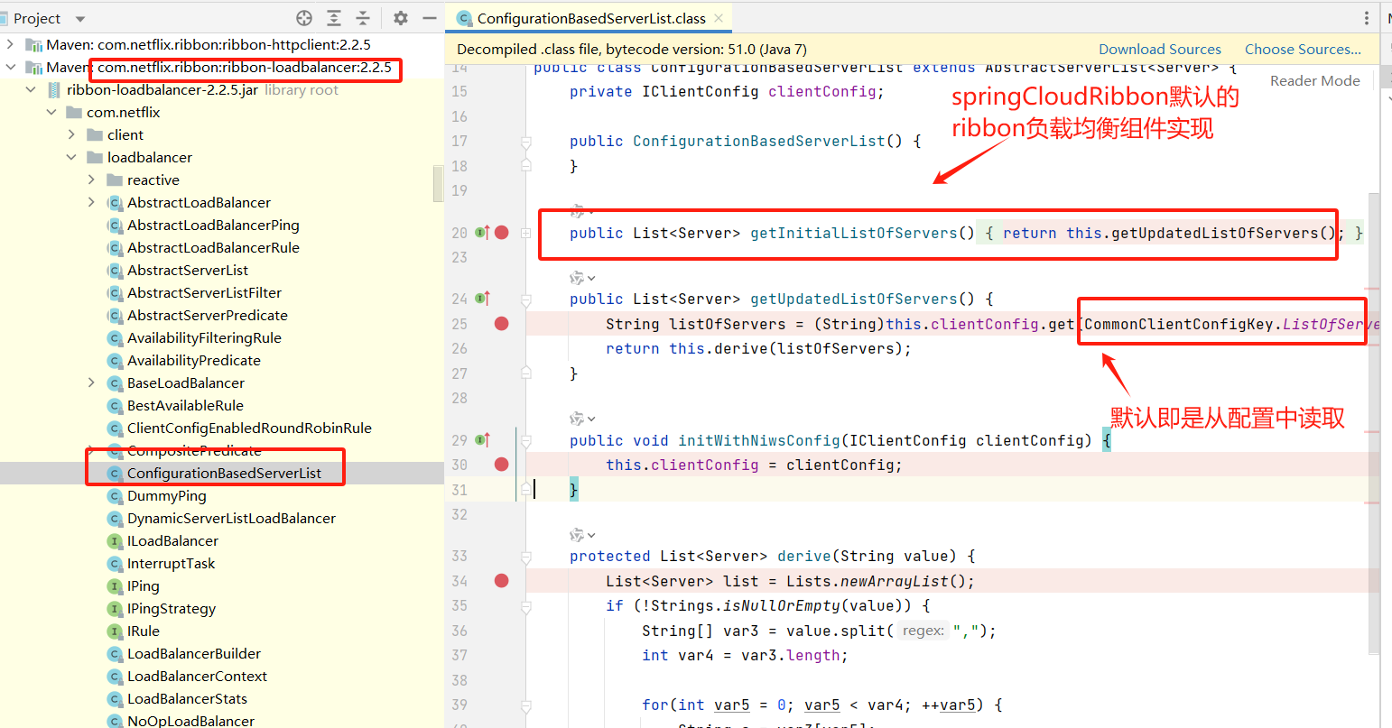This screenshot has width=1392, height=728.
Task: Click the IPing interface icon
Action: pyautogui.click(x=115, y=585)
